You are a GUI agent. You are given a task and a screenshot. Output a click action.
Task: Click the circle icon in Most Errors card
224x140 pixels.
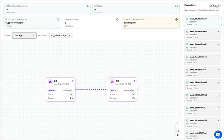[117, 19]
